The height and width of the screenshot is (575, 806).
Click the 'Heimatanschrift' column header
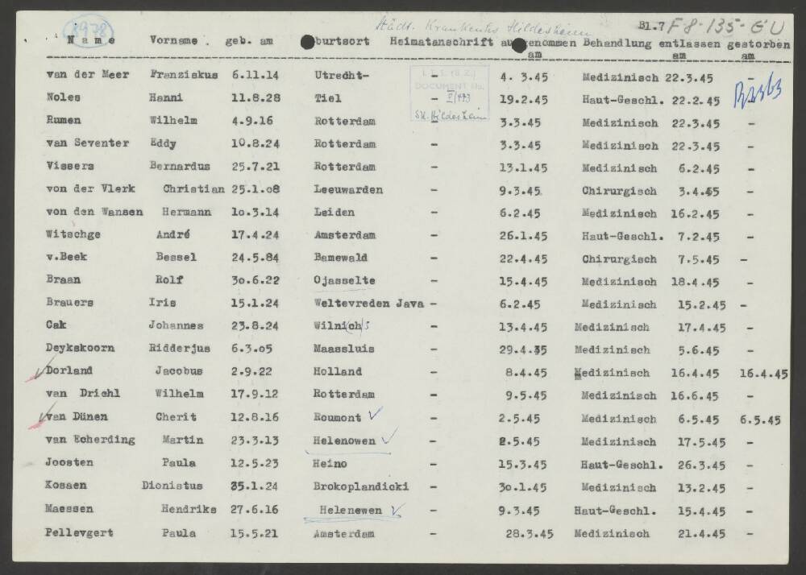click(440, 41)
